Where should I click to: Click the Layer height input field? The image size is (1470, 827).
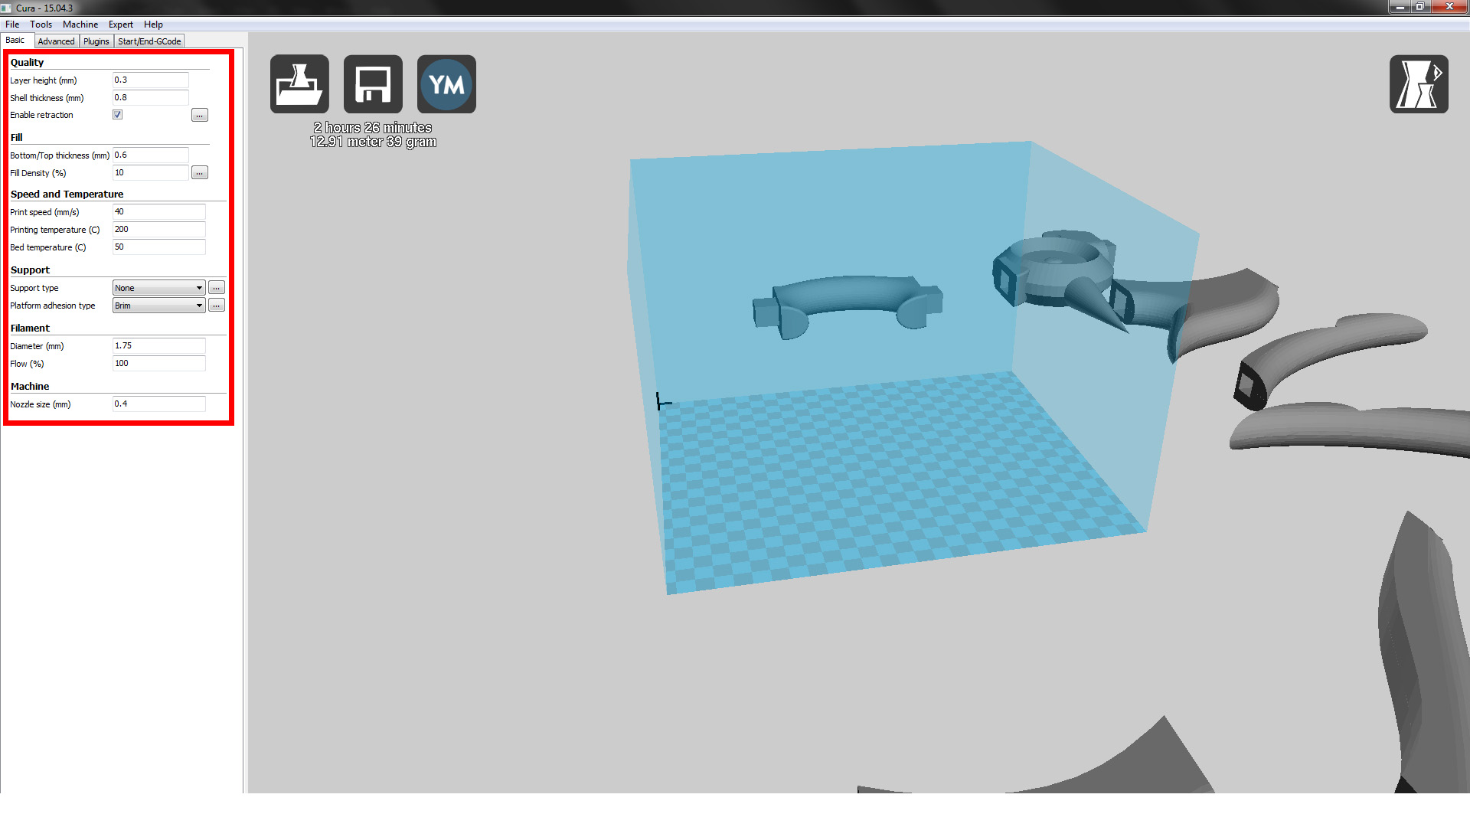(150, 80)
